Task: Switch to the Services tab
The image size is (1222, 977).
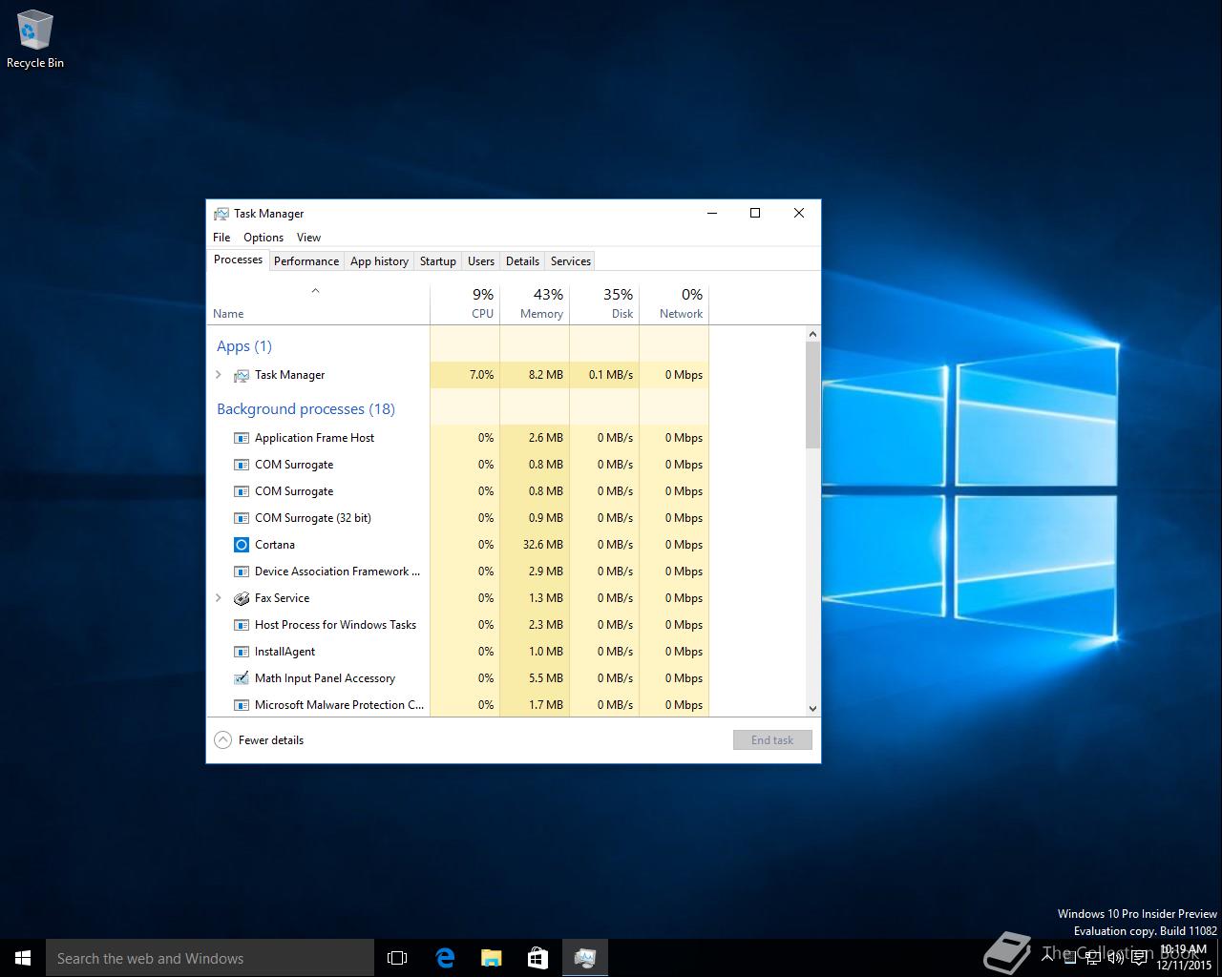Action: pyautogui.click(x=571, y=261)
